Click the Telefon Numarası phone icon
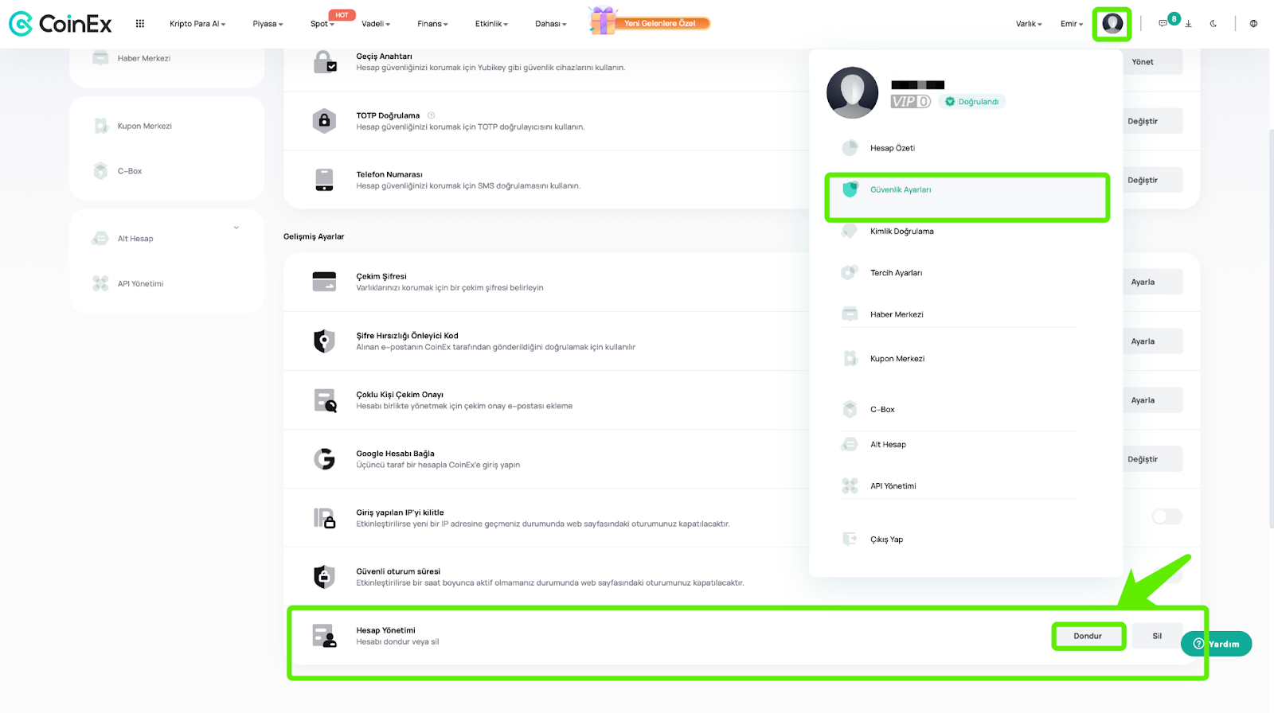Screen dimensions: 1274x713 [324, 180]
